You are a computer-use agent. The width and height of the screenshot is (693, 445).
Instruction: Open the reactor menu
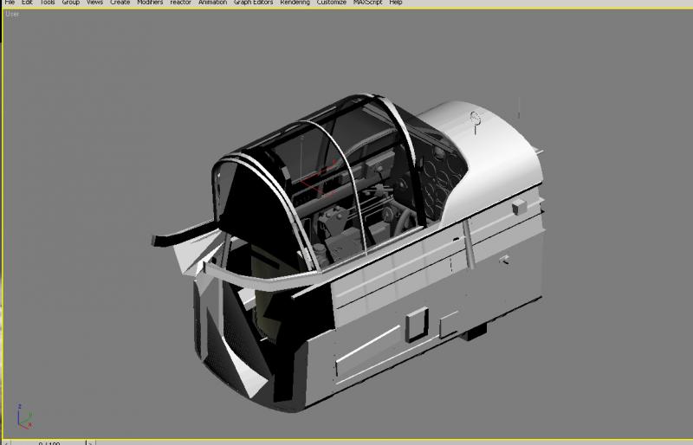(x=180, y=3)
